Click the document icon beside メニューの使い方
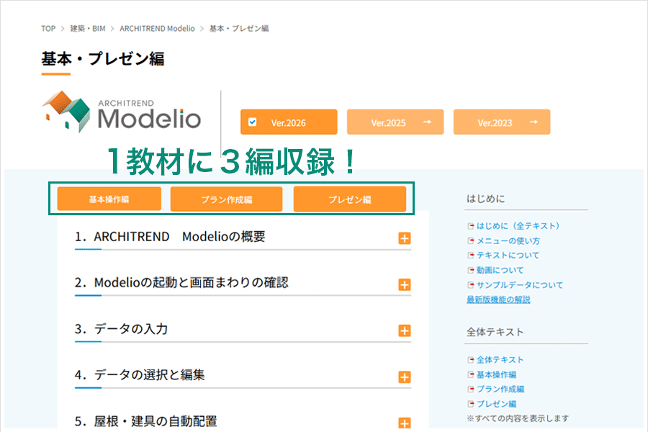648x432 pixels. tap(471, 241)
